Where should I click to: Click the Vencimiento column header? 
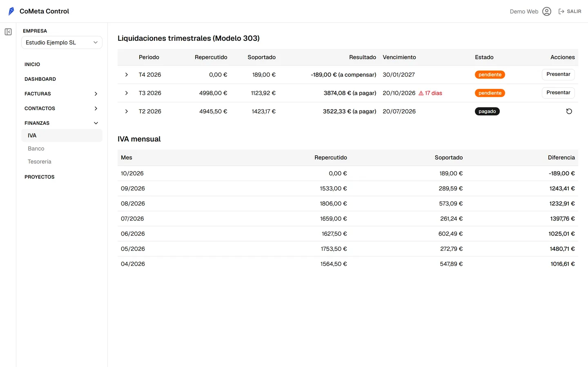tap(399, 57)
